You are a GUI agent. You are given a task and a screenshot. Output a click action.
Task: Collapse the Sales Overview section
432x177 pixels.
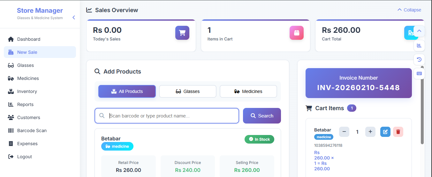[409, 10]
